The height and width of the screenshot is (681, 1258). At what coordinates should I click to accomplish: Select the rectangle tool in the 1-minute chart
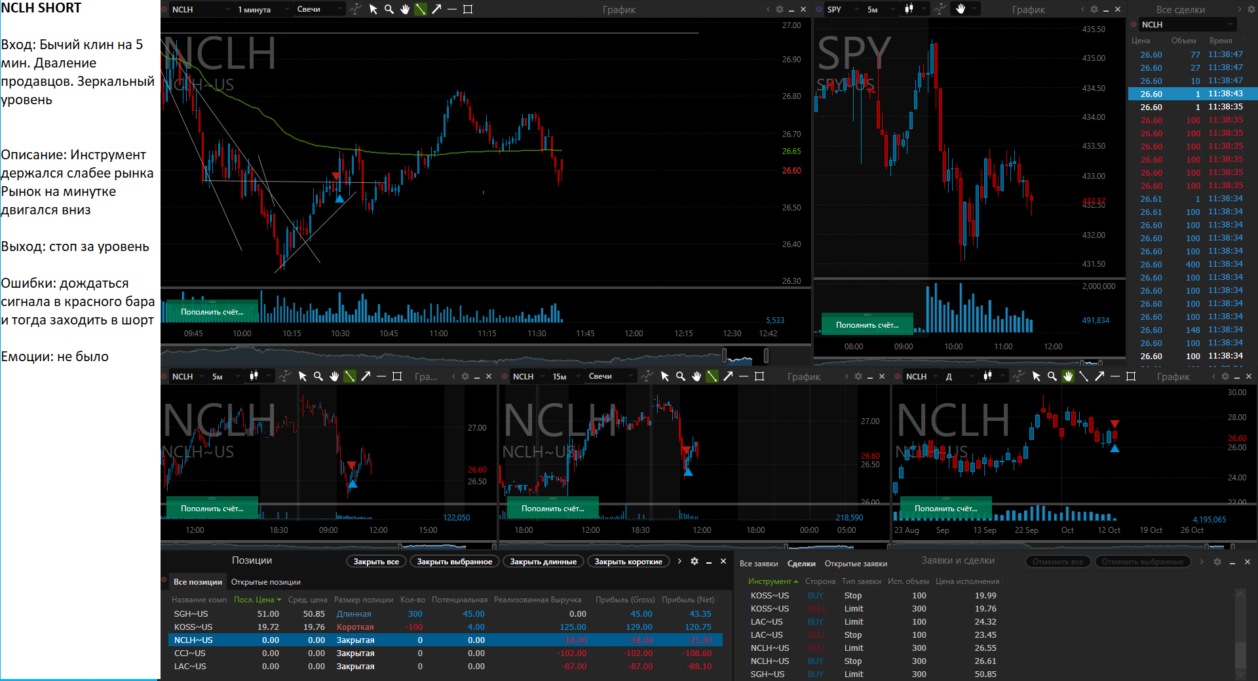[468, 9]
